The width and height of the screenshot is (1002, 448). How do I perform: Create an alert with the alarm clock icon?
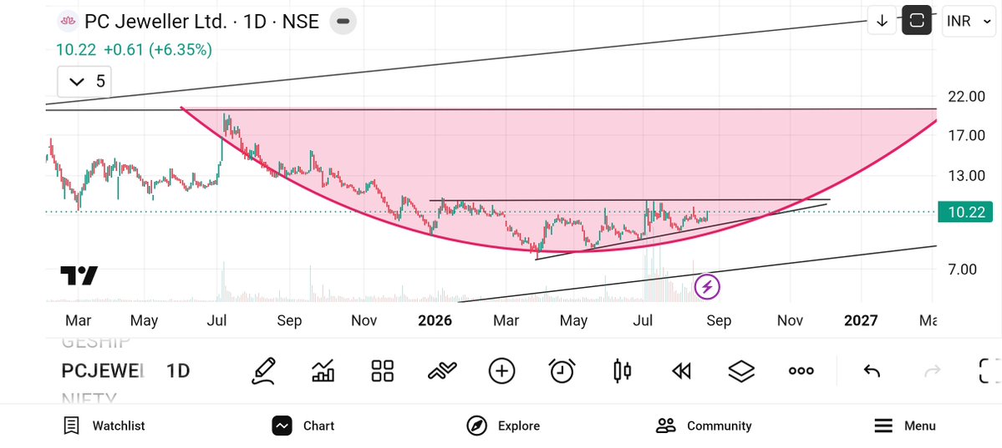[562, 370]
